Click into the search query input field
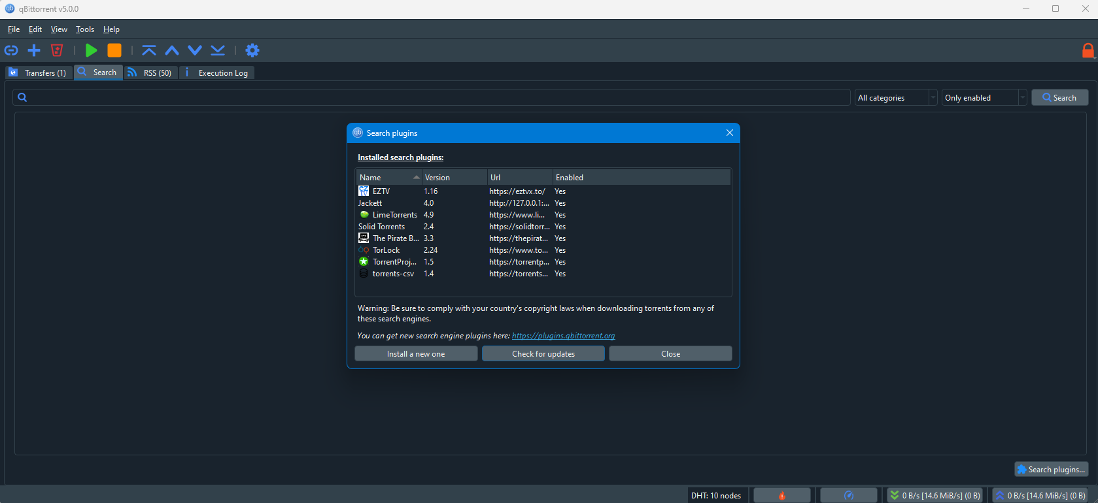 coord(432,97)
